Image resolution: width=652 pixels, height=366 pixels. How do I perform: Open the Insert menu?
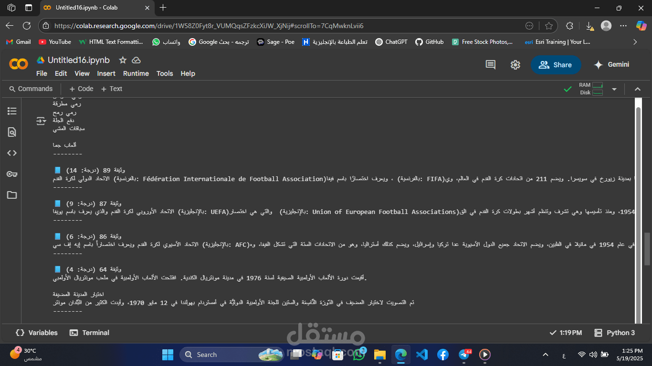(x=106, y=73)
